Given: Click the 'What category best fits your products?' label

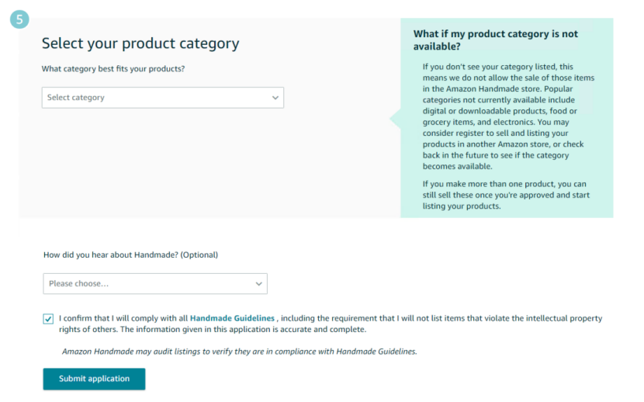Looking at the screenshot, I should 113,69.
